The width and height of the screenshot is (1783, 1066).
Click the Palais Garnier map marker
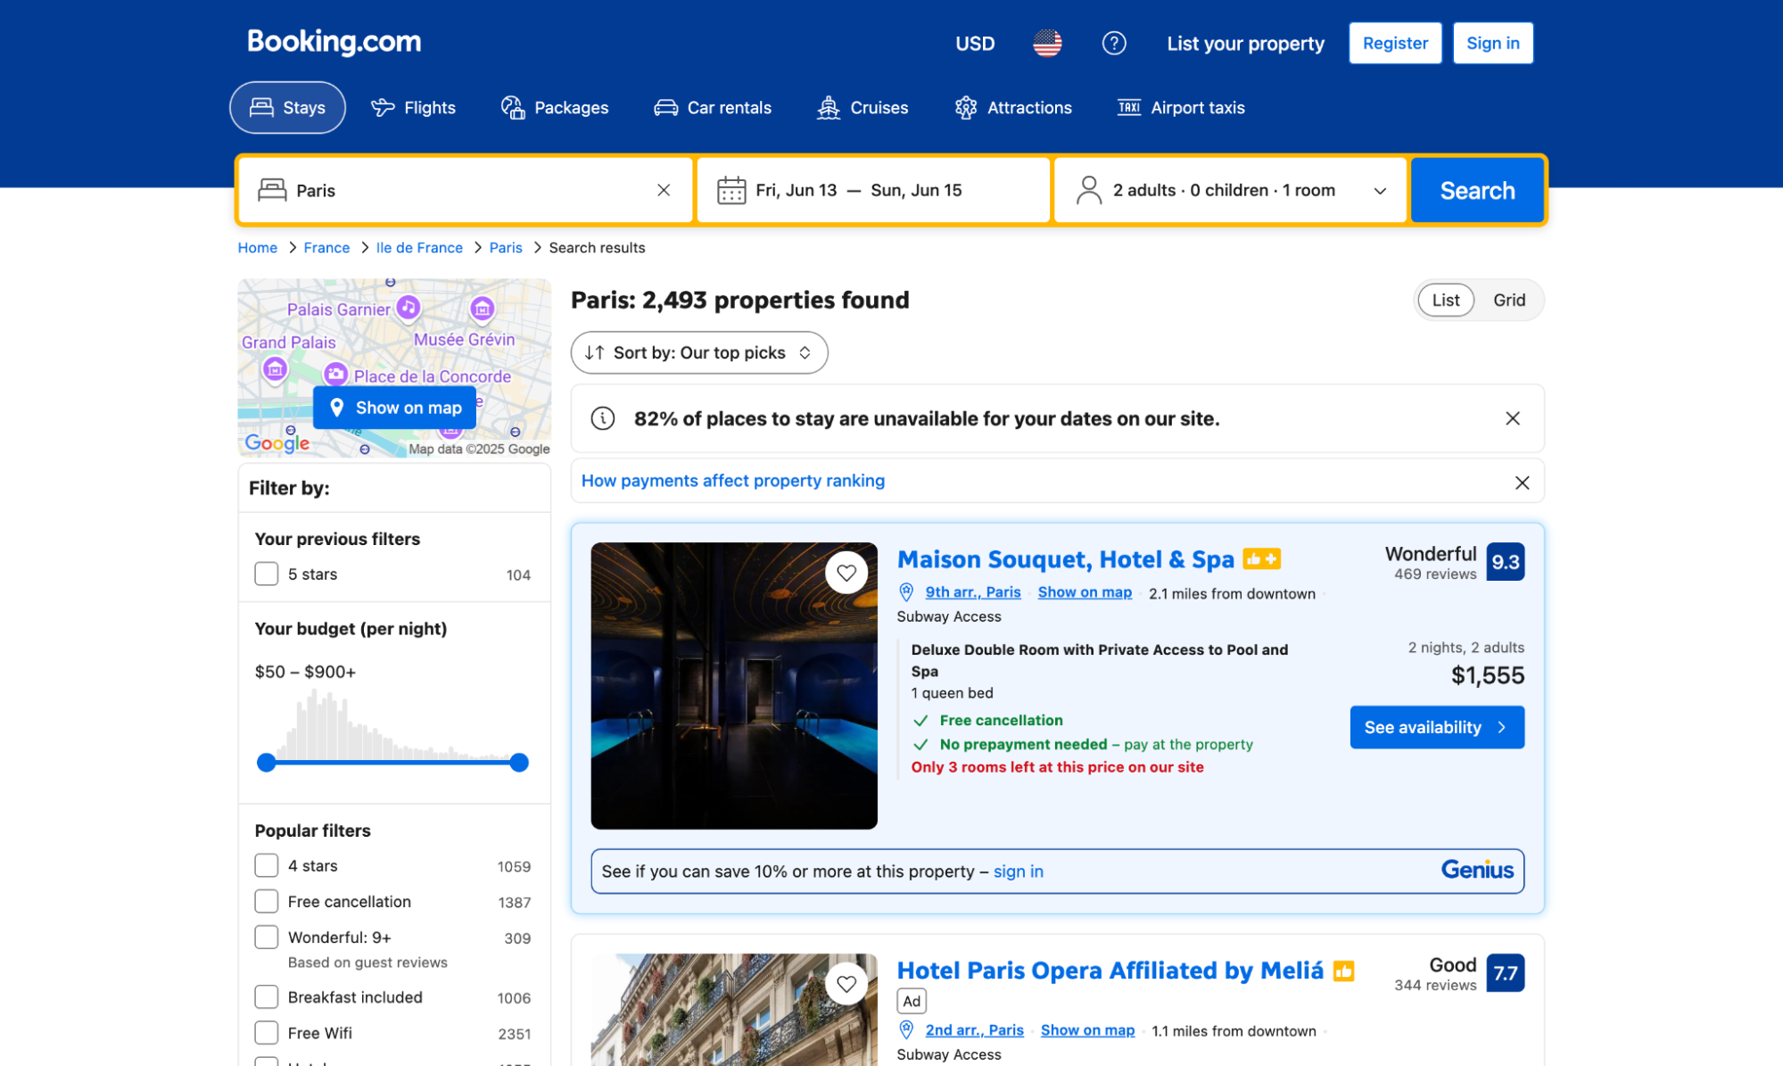(409, 308)
